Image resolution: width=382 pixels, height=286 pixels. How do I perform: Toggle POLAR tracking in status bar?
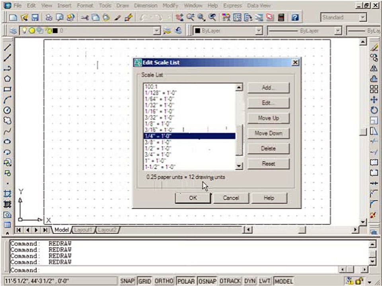point(186,281)
